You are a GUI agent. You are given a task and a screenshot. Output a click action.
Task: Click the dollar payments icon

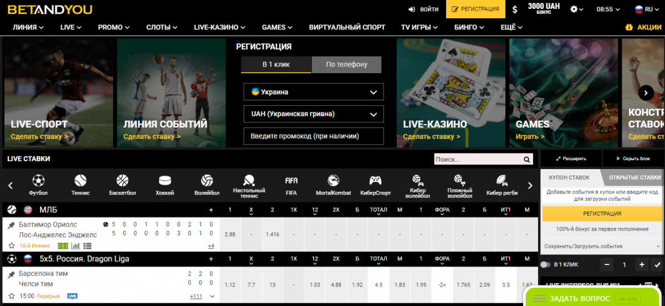515,9
